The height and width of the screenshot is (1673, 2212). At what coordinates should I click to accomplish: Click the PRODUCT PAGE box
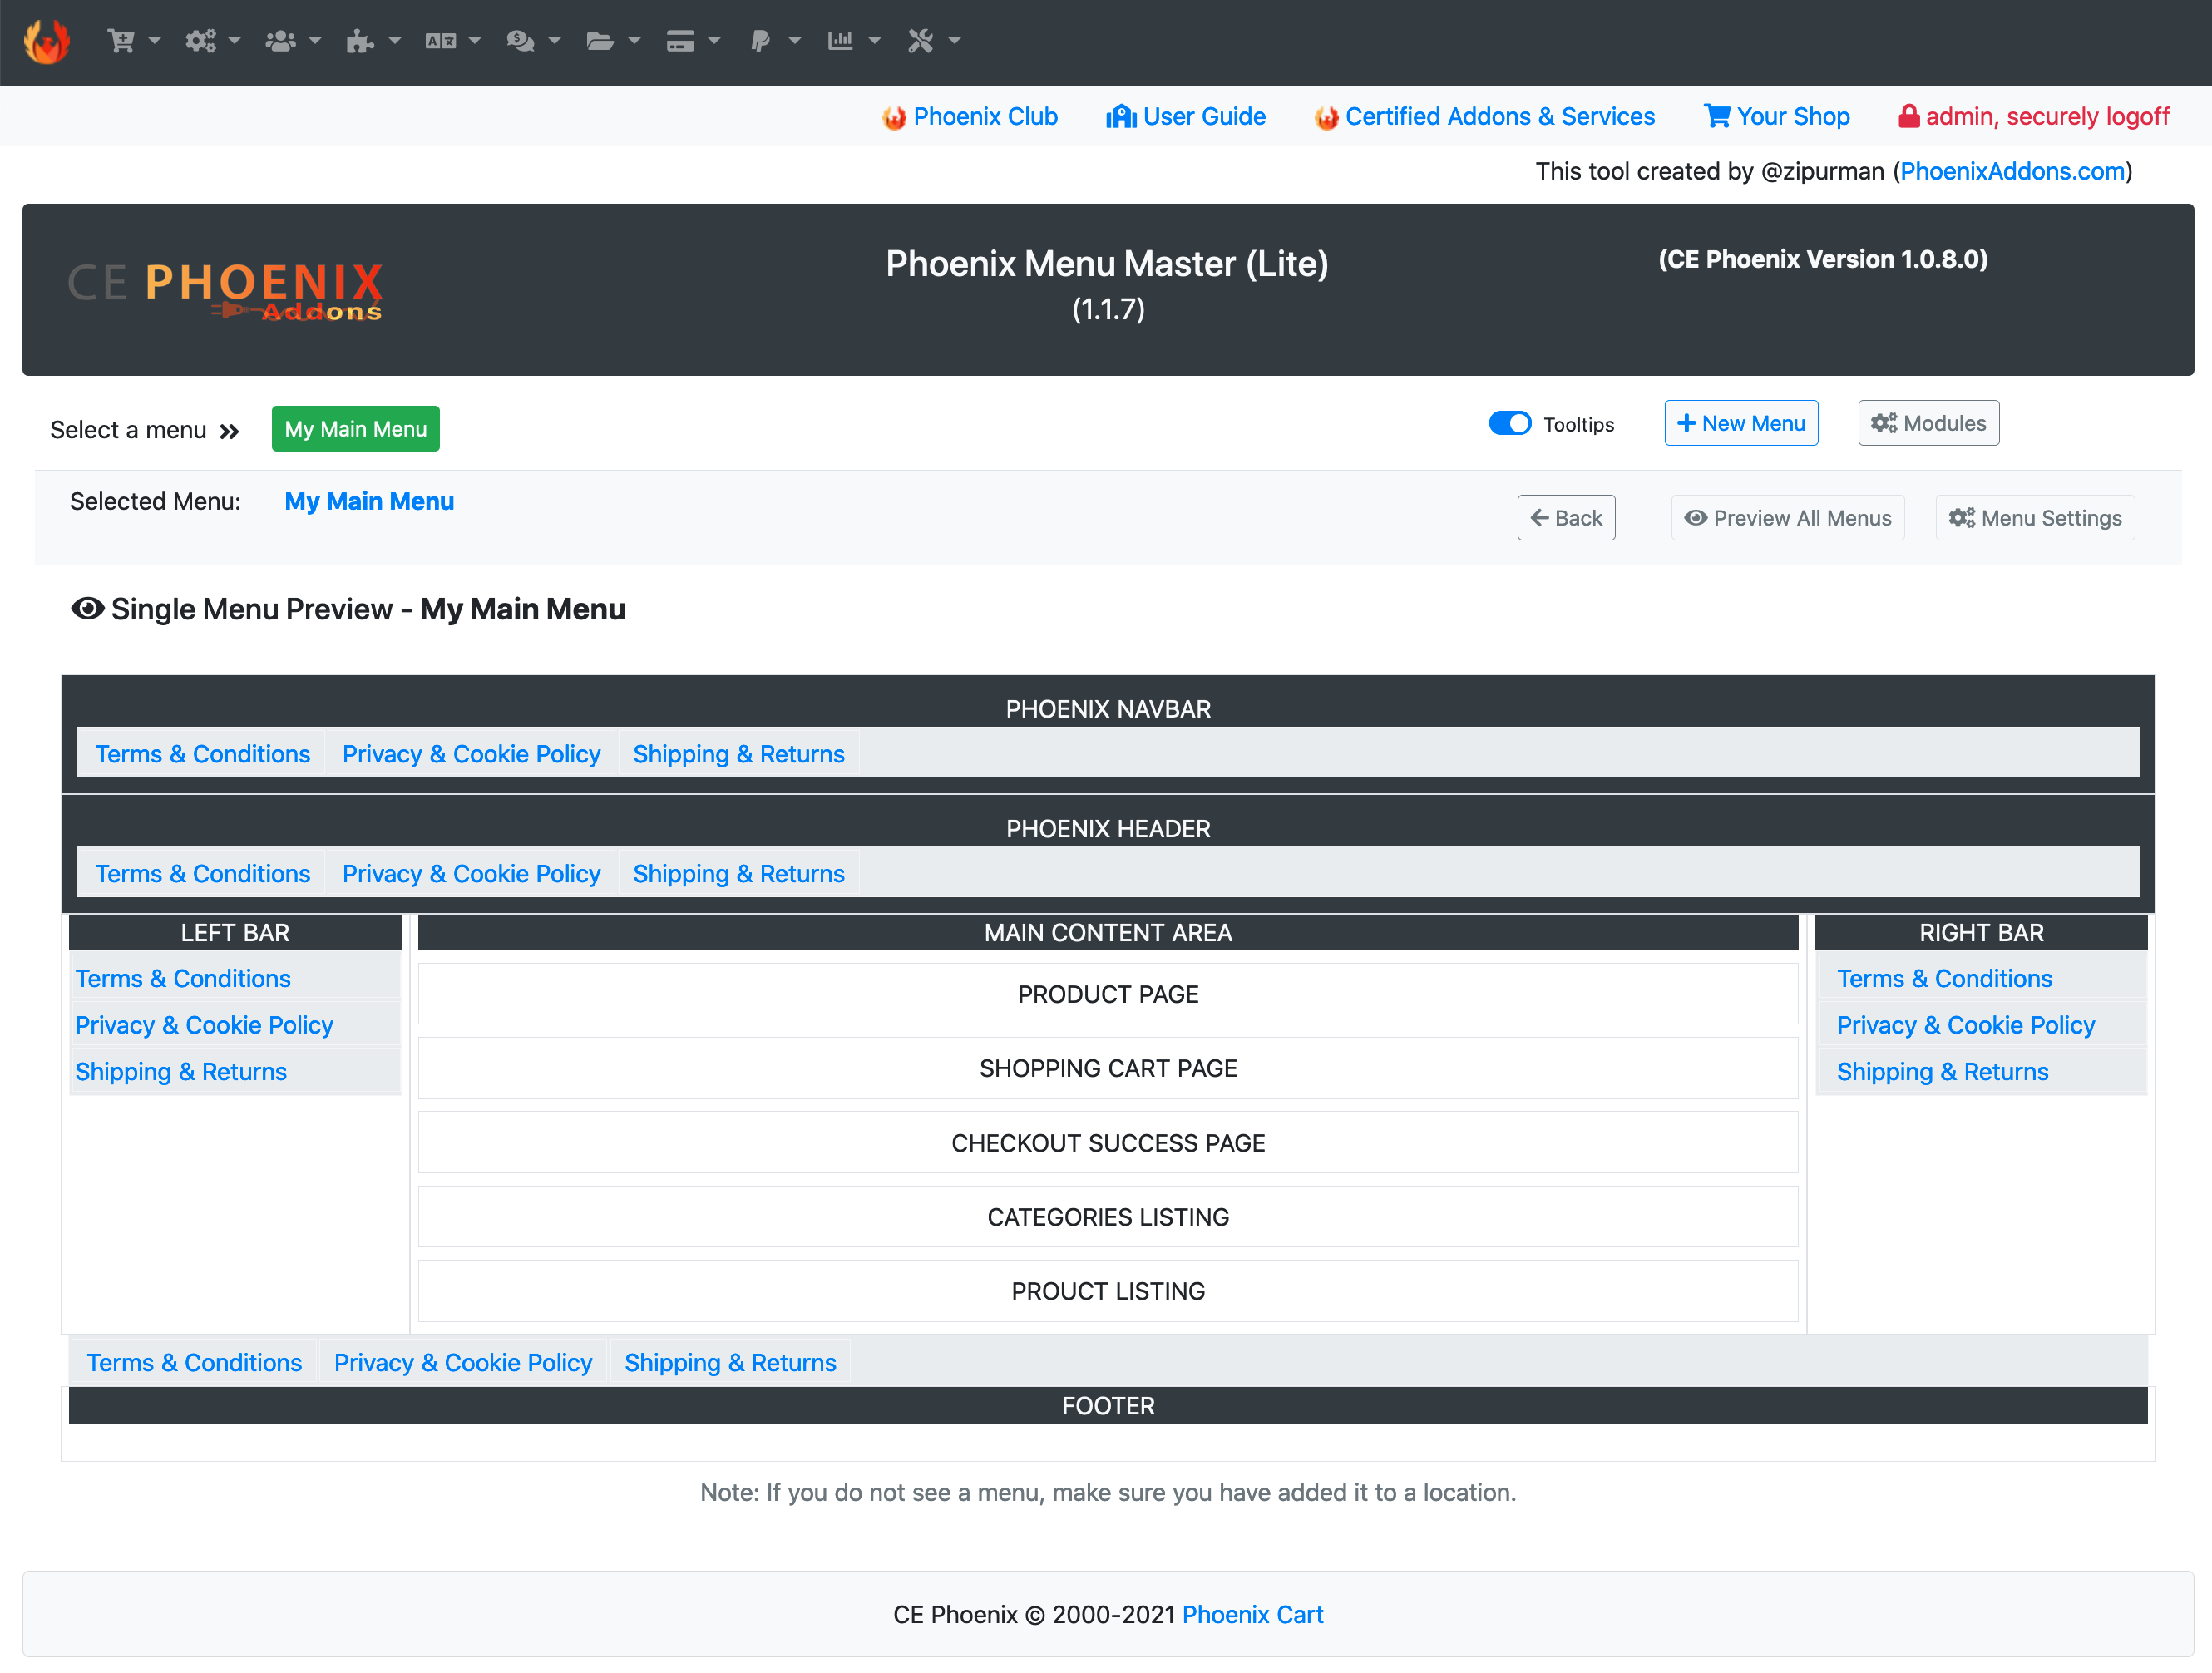click(1108, 995)
